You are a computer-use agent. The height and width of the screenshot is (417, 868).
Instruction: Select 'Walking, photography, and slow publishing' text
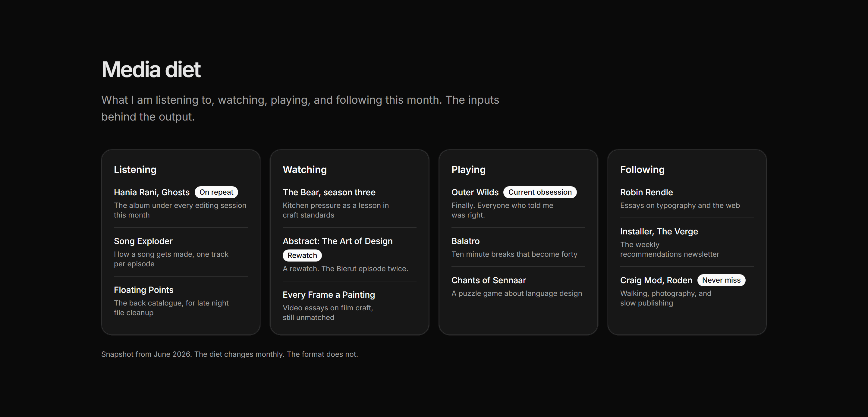click(x=666, y=298)
